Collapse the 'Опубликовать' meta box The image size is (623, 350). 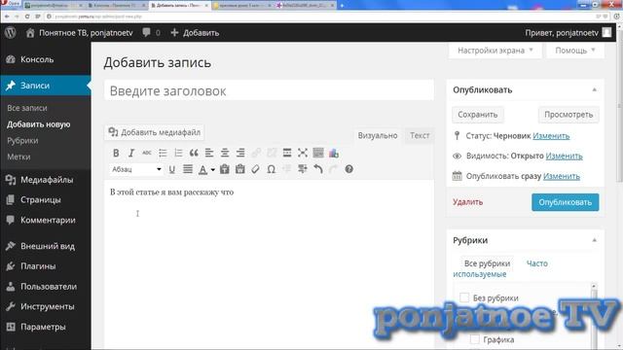(x=595, y=90)
